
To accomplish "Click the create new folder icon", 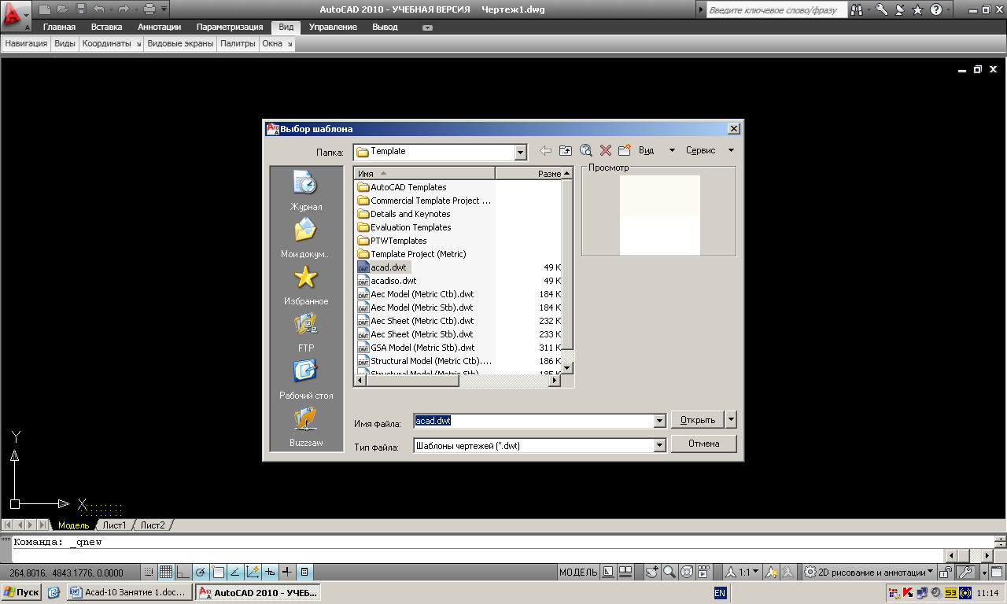I will pos(625,150).
